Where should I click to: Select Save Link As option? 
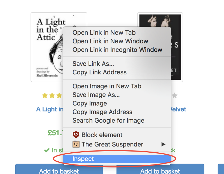tap(93, 64)
